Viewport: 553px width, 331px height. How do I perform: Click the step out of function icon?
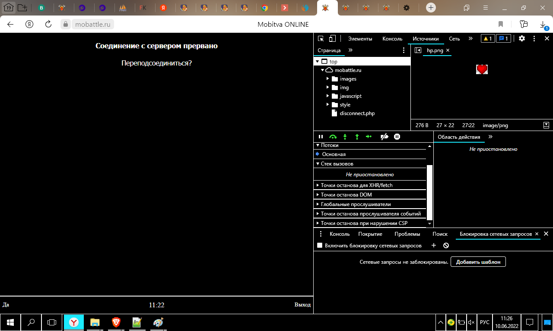(x=357, y=137)
